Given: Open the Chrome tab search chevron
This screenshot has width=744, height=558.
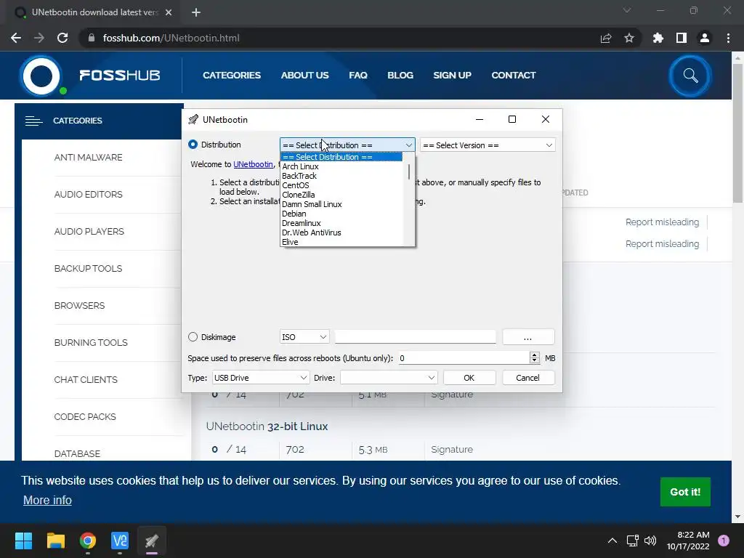Looking at the screenshot, I should coord(627,10).
